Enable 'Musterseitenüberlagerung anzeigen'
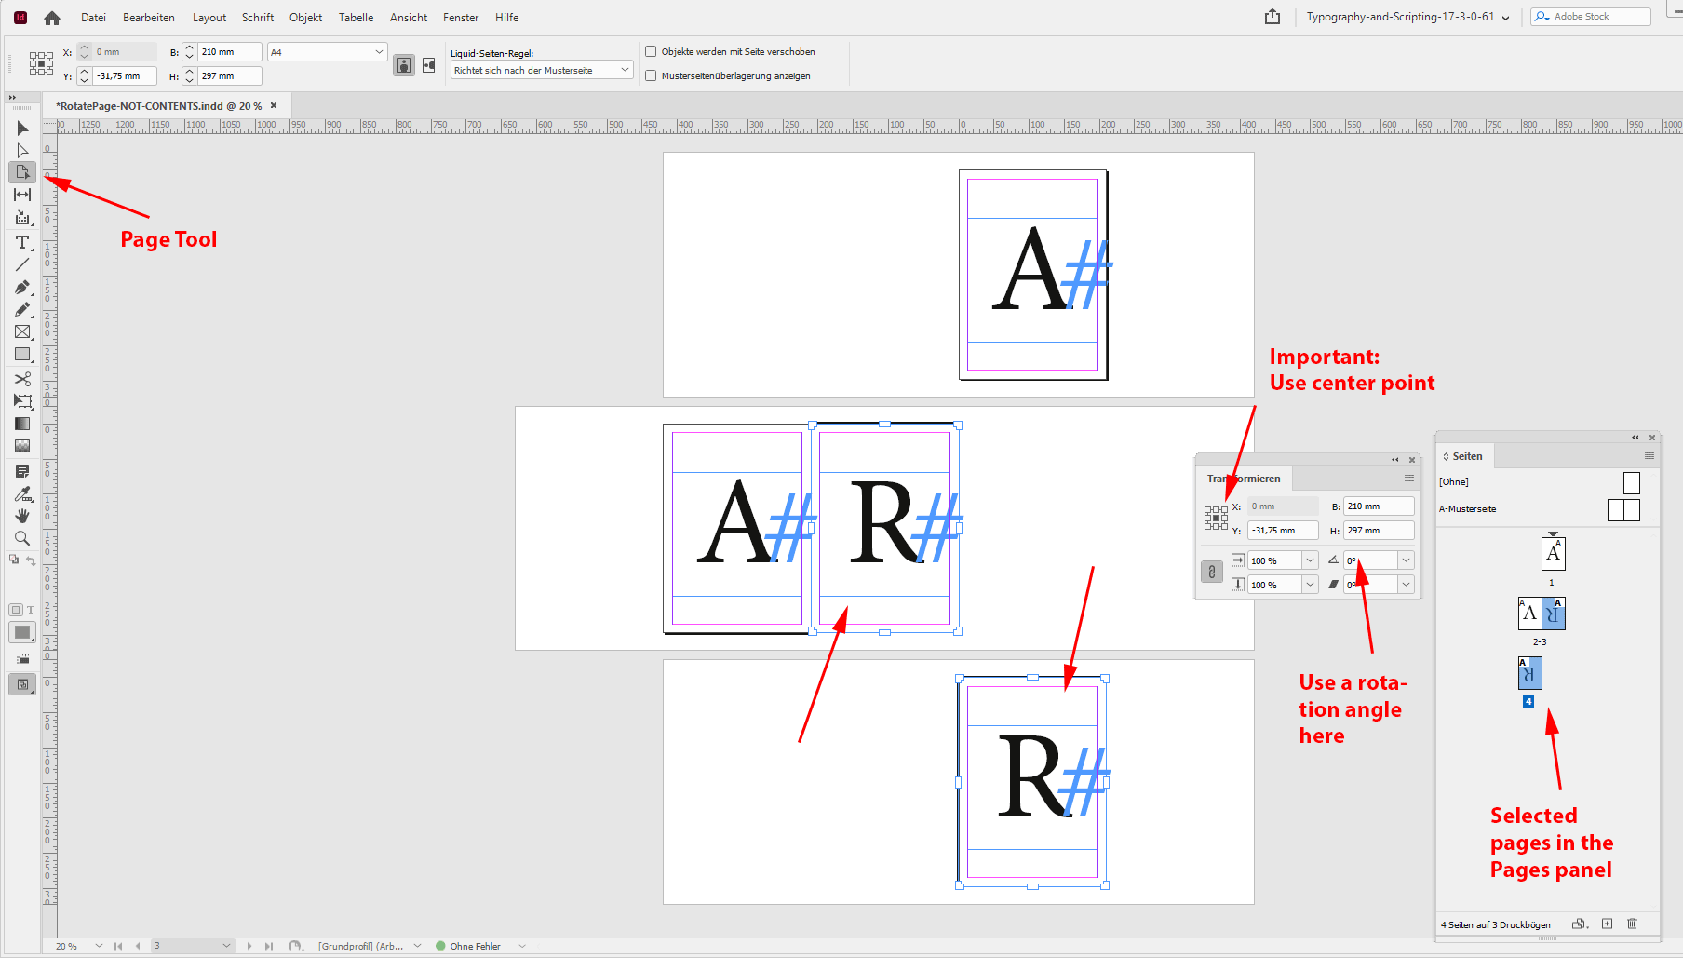Viewport: 1683px width, 958px height. tap(651, 75)
